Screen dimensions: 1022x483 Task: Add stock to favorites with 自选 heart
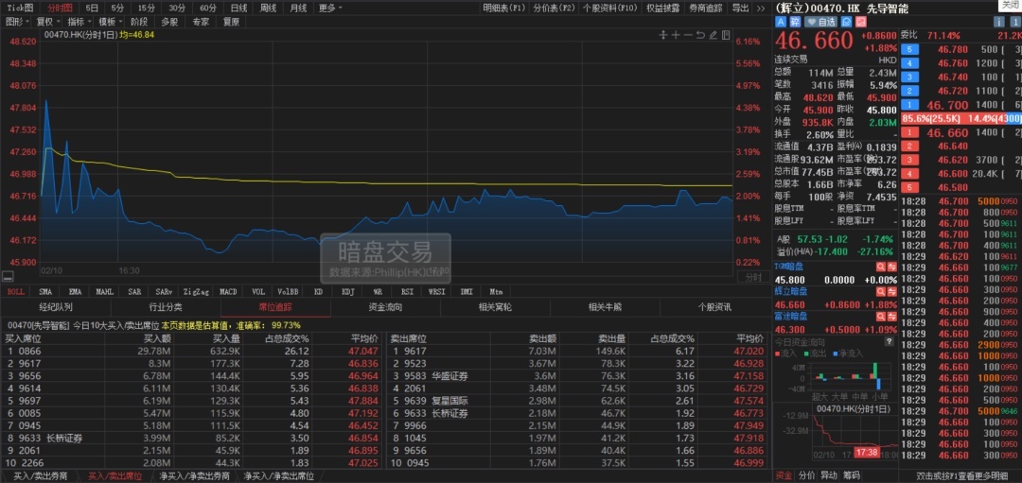click(x=820, y=21)
